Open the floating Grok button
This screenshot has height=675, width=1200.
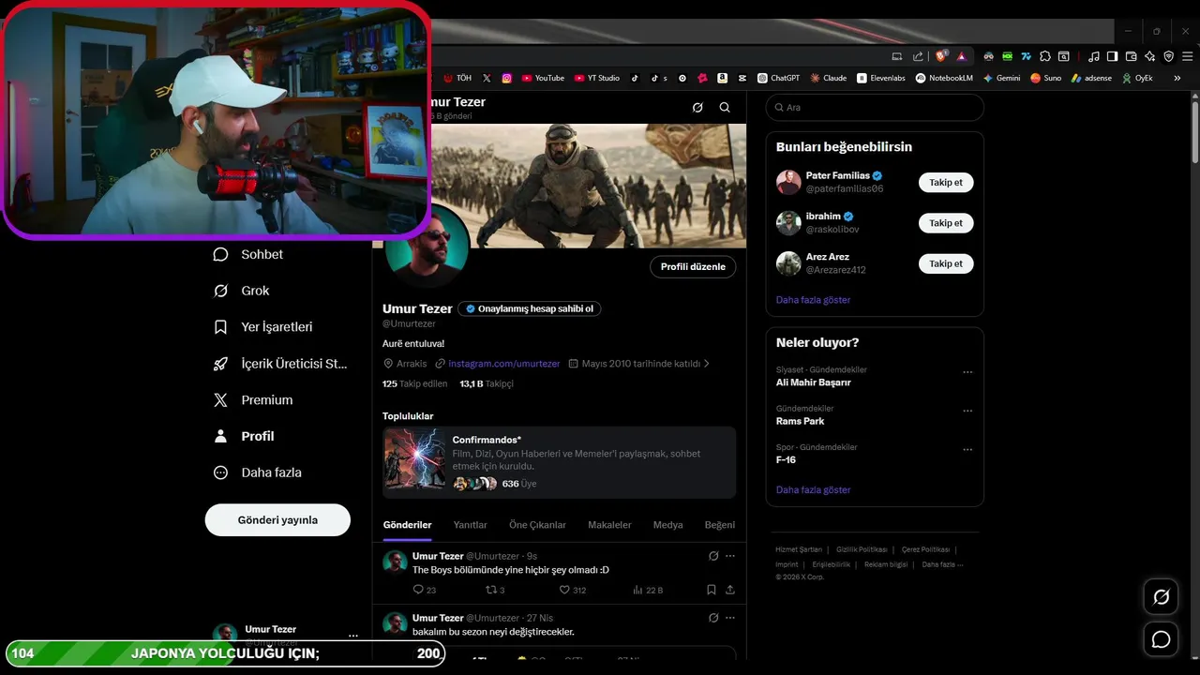point(1161,597)
